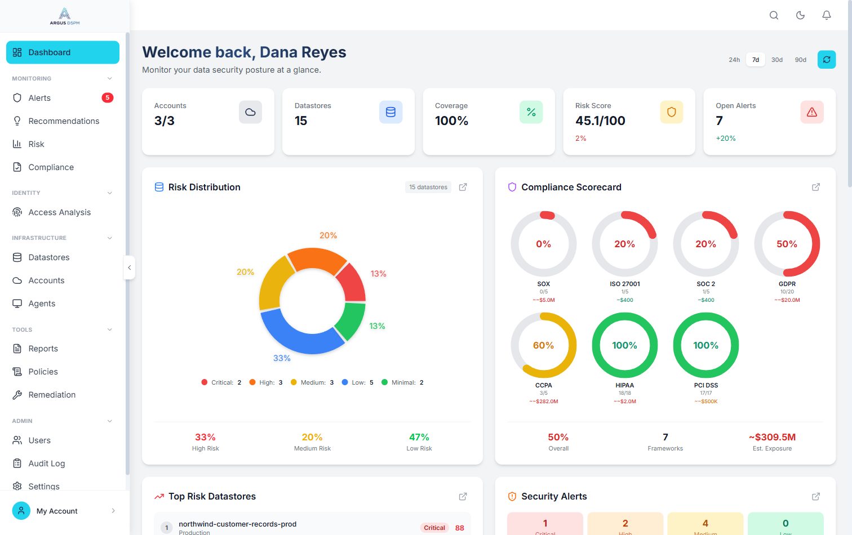Viewport: 852px width, 535px height.
Task: Open Recommendations page
Action: [63, 121]
